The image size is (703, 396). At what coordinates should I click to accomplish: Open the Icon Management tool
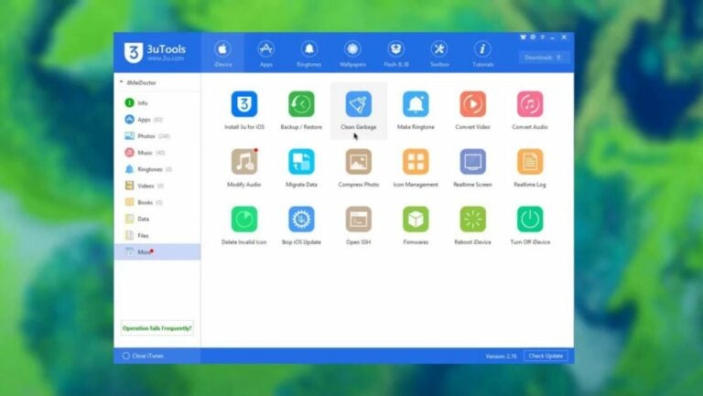point(416,167)
